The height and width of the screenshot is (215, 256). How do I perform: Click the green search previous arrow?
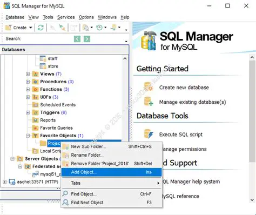77,39
